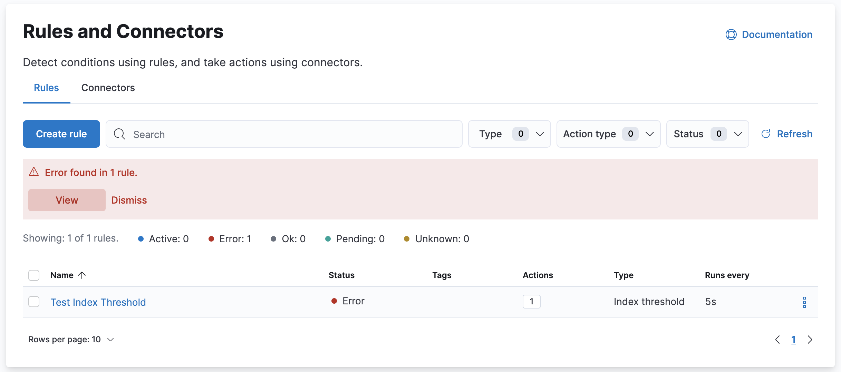Click the search magnifier icon

[119, 134]
